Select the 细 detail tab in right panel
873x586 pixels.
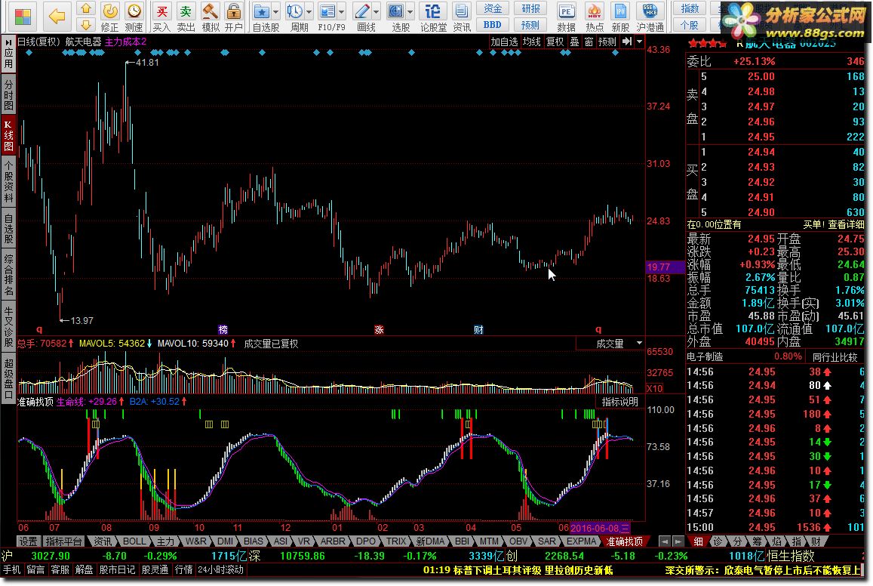coord(698,541)
